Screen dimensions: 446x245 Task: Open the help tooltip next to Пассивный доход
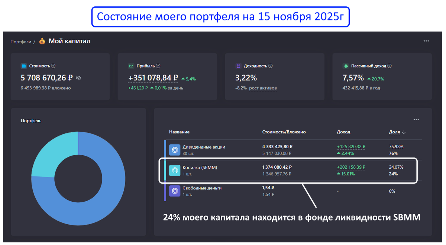[x=389, y=66]
